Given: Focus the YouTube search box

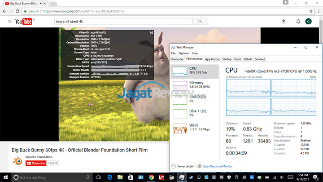Looking at the screenshot, I should click(x=123, y=22).
